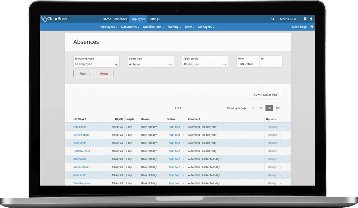The image size is (358, 208).
Task: Click the Find button
Action: coord(83,74)
